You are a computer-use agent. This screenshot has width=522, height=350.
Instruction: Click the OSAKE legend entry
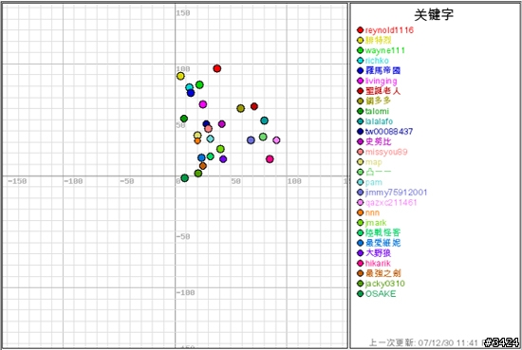376,294
